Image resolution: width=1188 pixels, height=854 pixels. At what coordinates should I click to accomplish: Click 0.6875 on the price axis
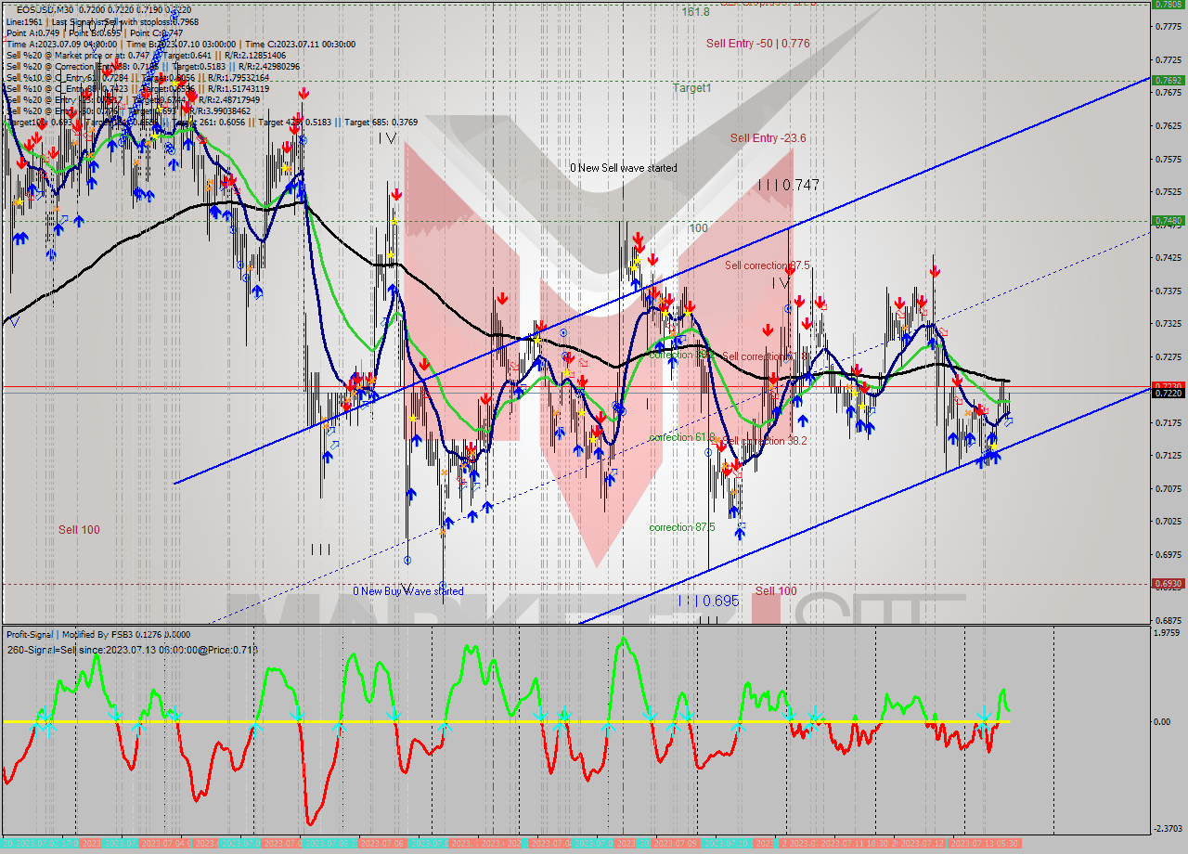point(1168,620)
